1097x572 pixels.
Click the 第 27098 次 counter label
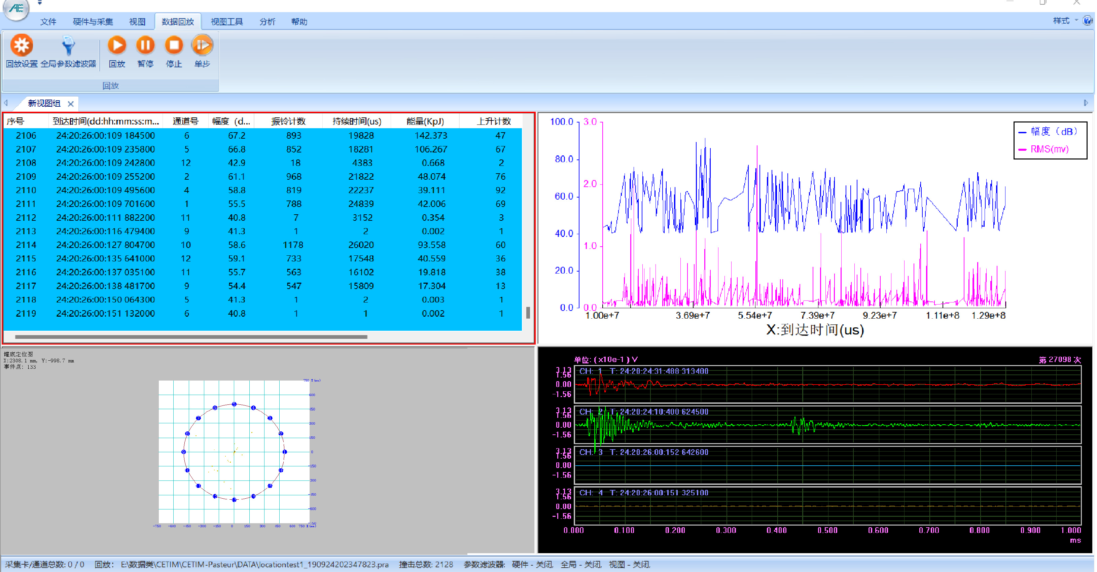pyautogui.click(x=1060, y=359)
